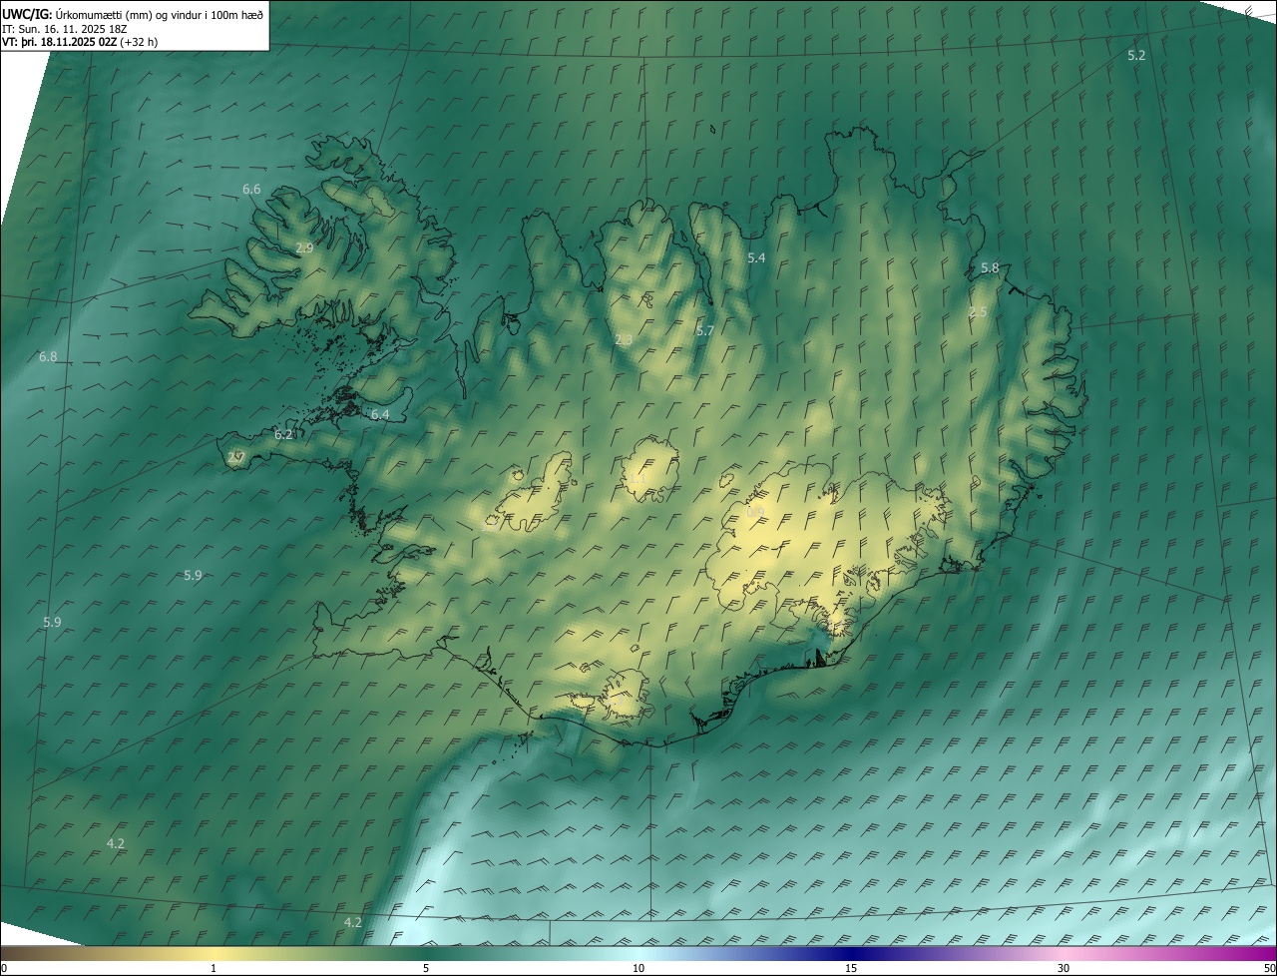Click the '30' tick on the color scale
The height and width of the screenshot is (976, 1277).
1064,968
